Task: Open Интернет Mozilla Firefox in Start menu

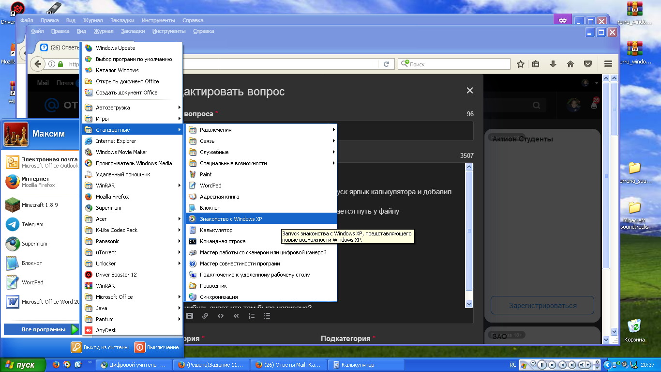Action: coord(41,182)
